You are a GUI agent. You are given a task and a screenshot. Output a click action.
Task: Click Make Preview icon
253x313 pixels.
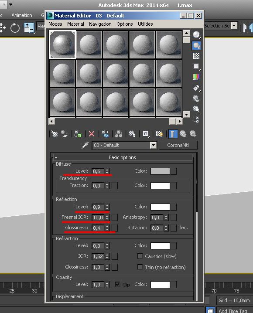[x=196, y=88]
